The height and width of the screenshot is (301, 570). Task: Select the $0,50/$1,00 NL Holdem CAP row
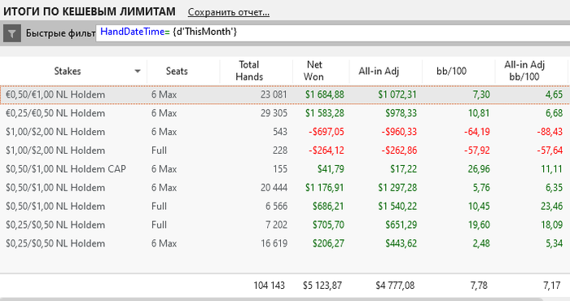[x=285, y=169]
